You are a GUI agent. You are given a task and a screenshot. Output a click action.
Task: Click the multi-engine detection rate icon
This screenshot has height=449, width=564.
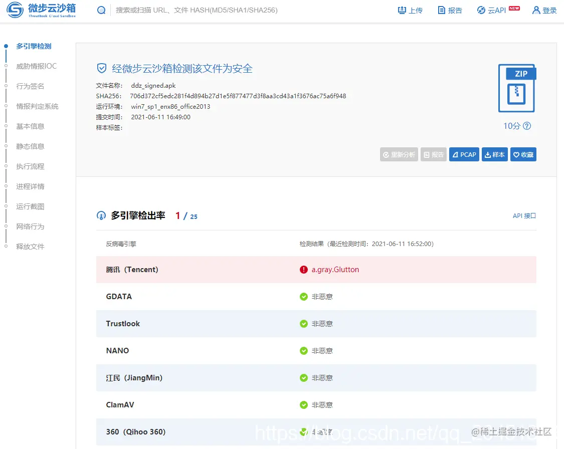click(x=101, y=215)
